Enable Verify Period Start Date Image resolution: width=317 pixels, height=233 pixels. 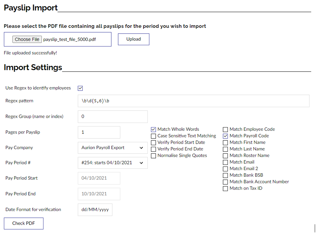pos(154,142)
